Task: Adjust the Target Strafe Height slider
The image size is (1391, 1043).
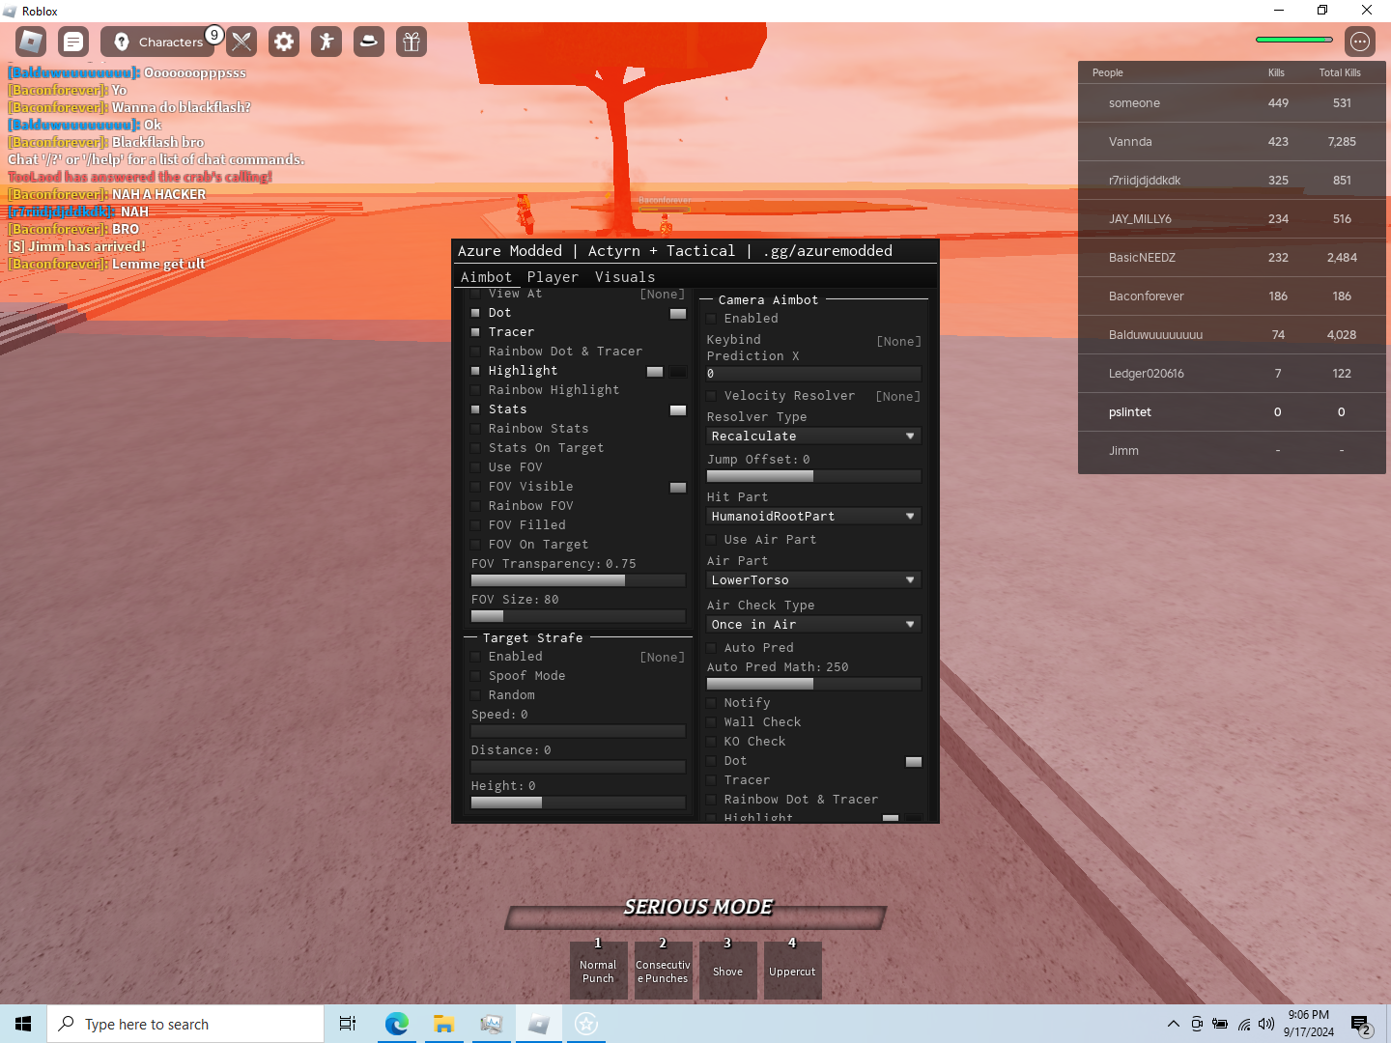Action: pyautogui.click(x=579, y=803)
